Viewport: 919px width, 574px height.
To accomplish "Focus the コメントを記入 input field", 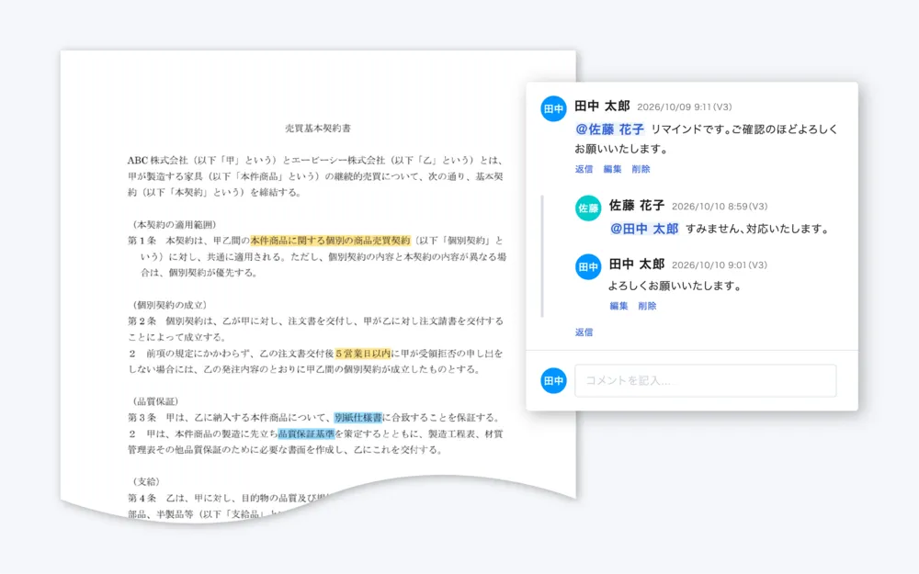I will point(705,381).
